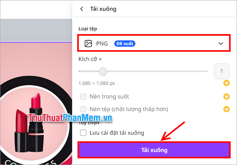Click the blue Đề xuất badge
Screen dimensions: 237x165
pyautogui.click(x=125, y=44)
